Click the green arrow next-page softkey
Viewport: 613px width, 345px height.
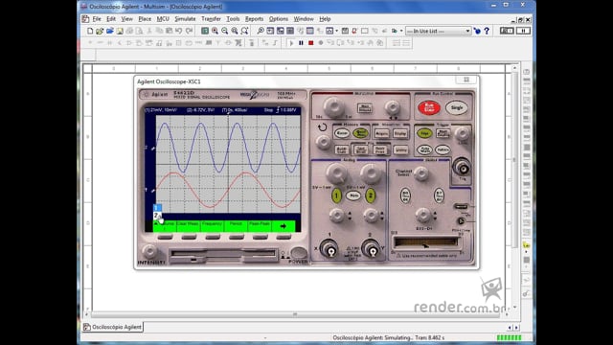click(284, 226)
